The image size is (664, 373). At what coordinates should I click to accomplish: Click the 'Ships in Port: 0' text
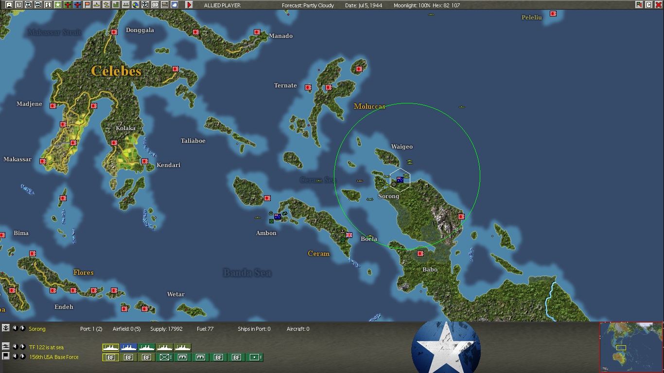point(254,329)
